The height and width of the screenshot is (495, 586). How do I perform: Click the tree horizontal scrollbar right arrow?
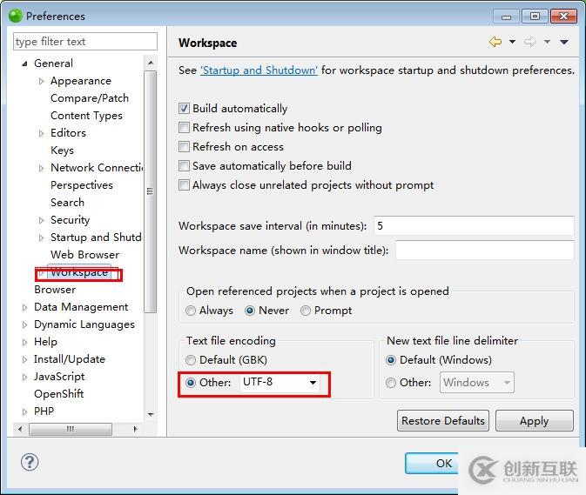(x=135, y=429)
